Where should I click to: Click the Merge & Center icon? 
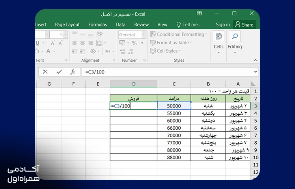point(99,43)
